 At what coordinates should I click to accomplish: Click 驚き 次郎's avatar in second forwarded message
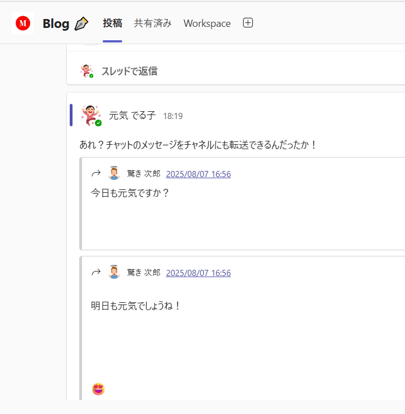(114, 272)
